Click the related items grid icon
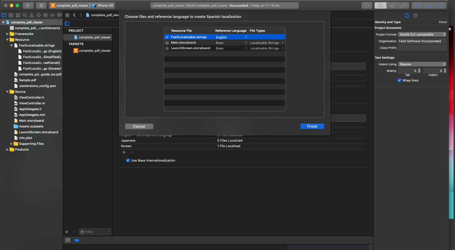This screenshot has height=250, width=455. (67, 15)
